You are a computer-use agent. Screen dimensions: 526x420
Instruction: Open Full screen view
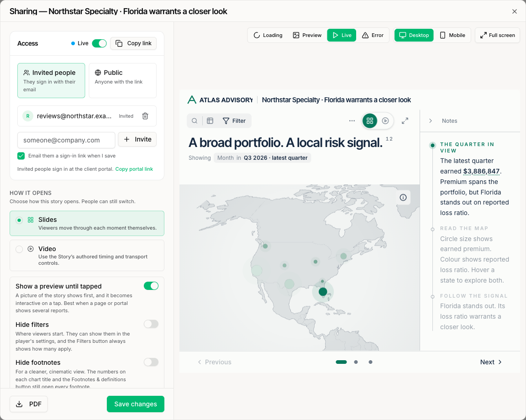point(498,35)
